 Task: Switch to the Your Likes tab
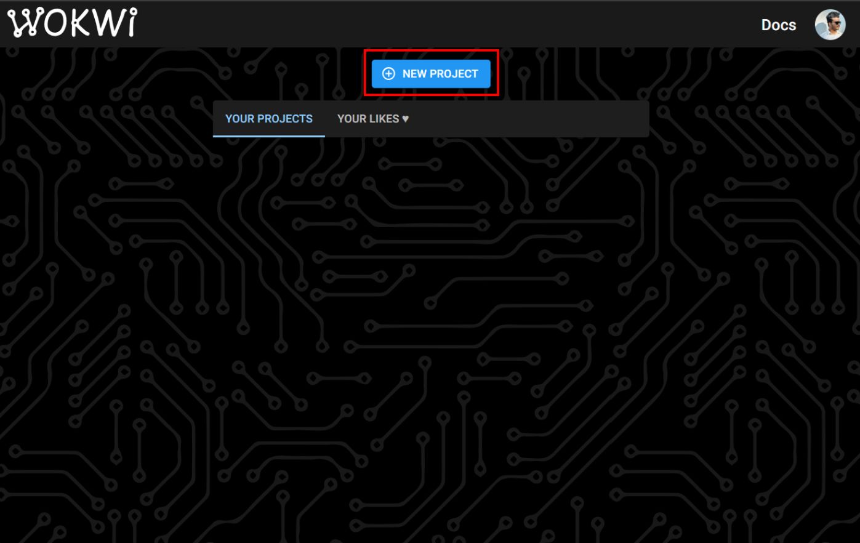(373, 119)
